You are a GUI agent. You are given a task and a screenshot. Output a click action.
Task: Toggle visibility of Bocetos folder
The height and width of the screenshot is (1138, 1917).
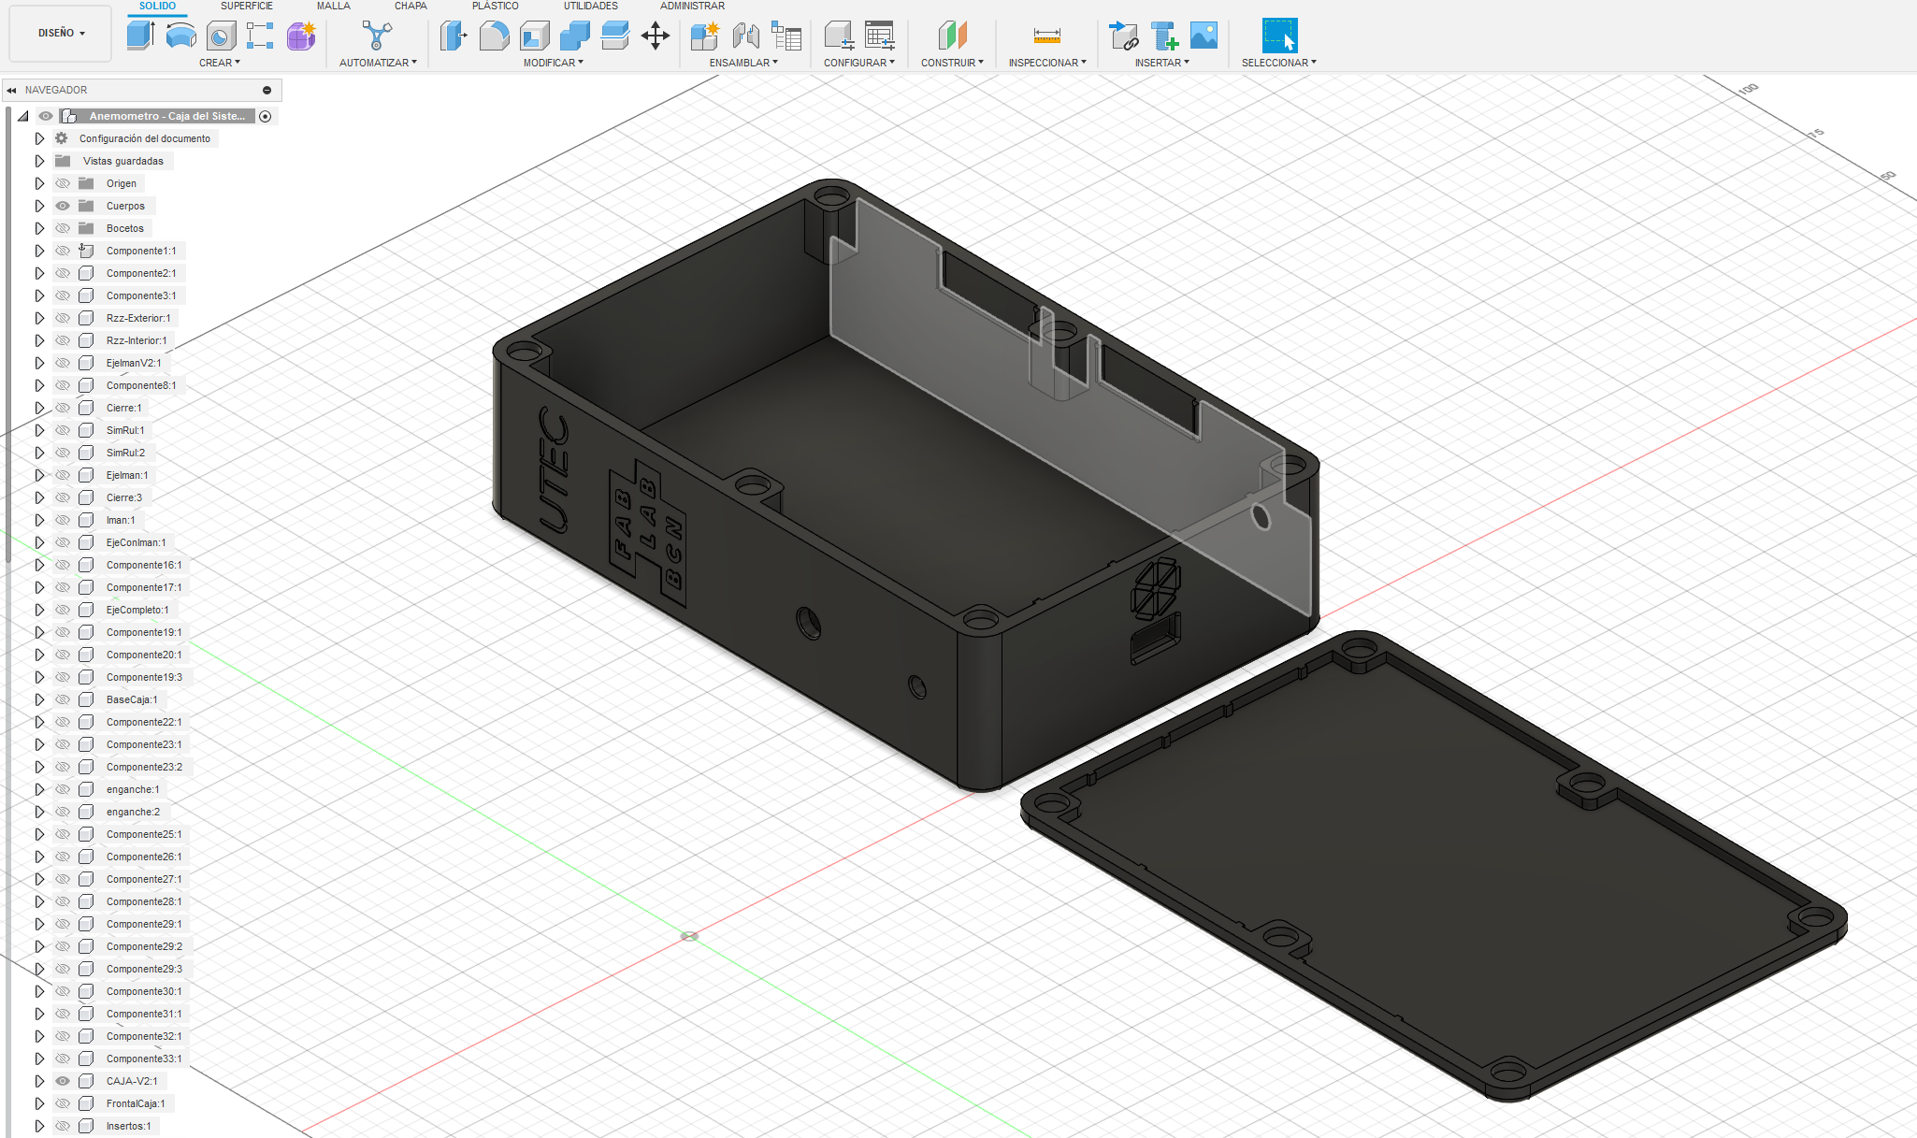[x=63, y=228]
